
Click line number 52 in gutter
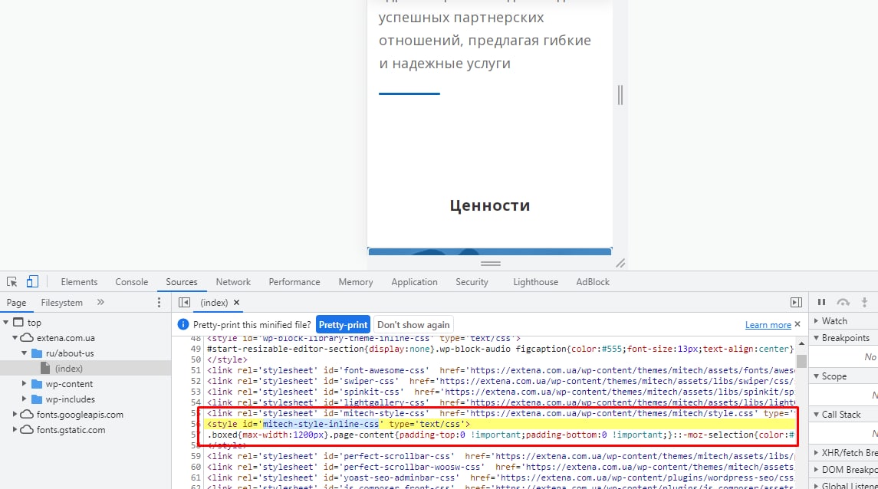coord(196,381)
